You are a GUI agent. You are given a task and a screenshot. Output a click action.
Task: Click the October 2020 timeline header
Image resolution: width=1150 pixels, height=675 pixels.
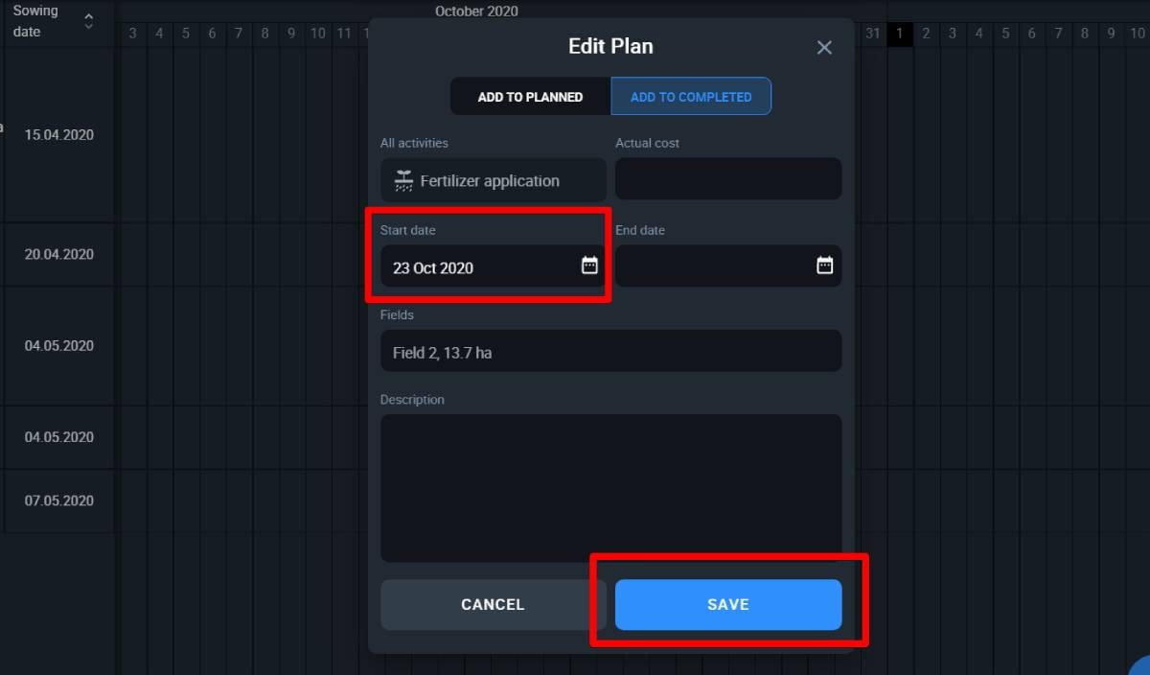click(476, 11)
